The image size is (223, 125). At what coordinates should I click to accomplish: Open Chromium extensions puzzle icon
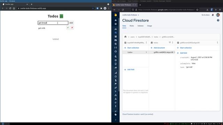(101, 8)
